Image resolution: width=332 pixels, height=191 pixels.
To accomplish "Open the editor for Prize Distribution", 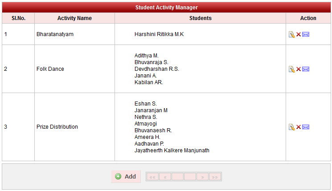I will (x=291, y=127).
